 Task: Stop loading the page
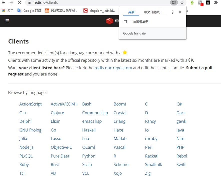coord(19,2)
